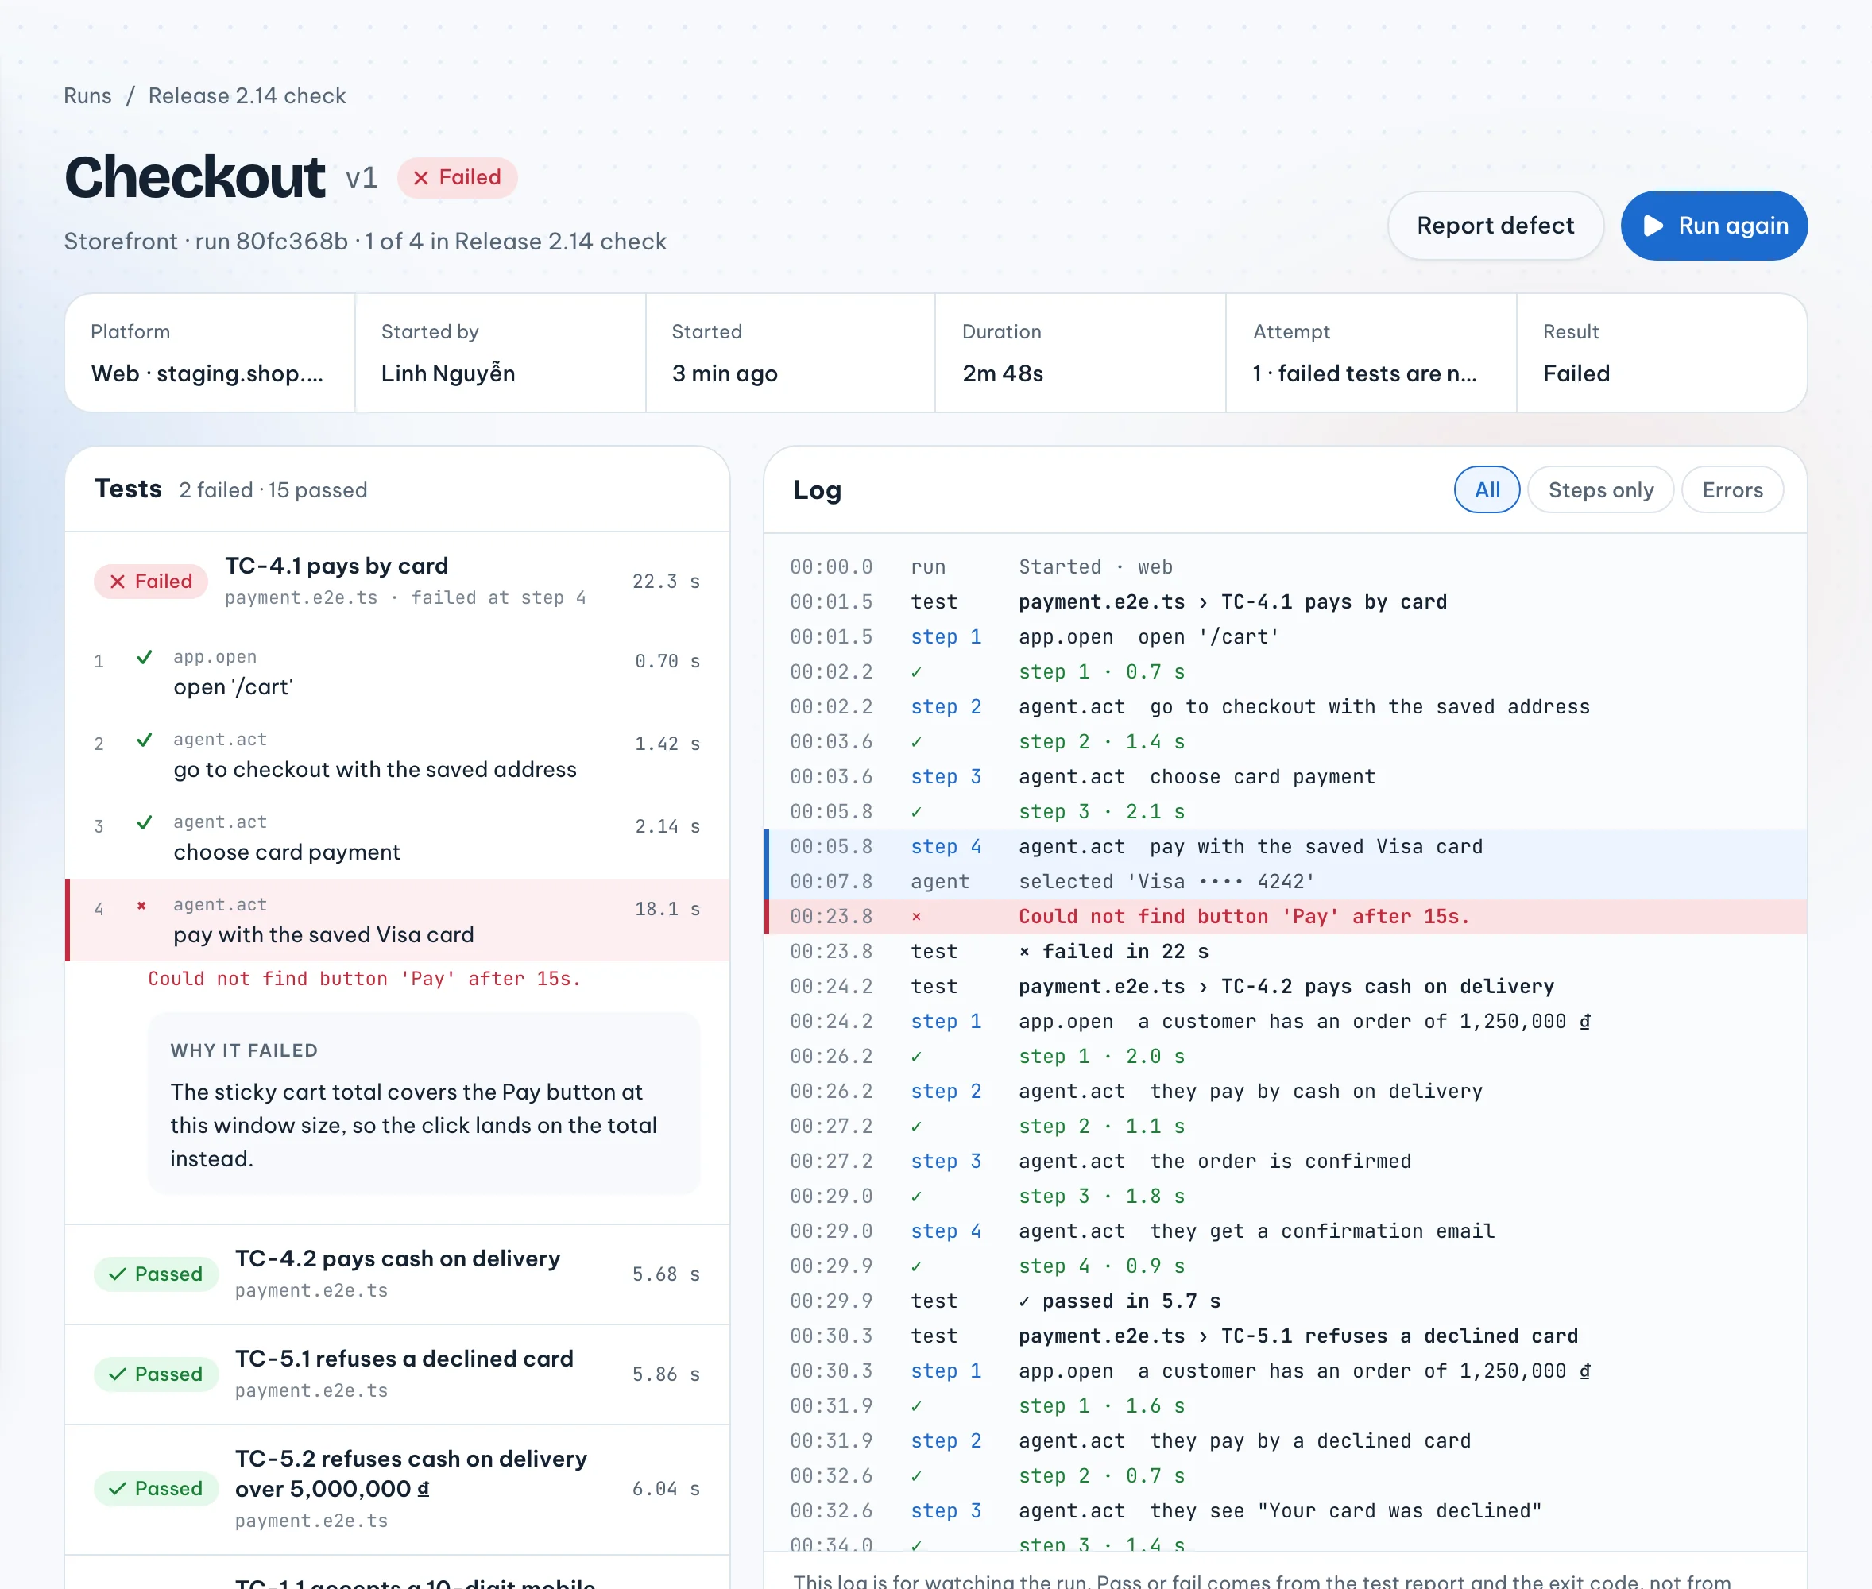
Task: Click green check on log line 00:29.9
Action: tap(916, 1266)
